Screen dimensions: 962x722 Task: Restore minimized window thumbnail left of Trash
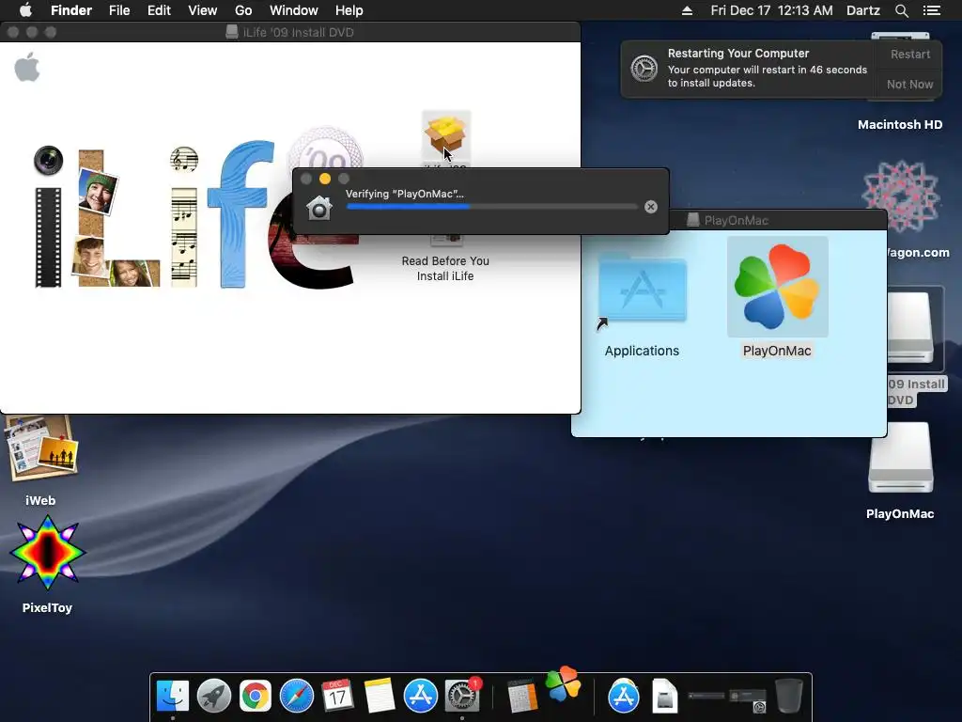tap(747, 699)
